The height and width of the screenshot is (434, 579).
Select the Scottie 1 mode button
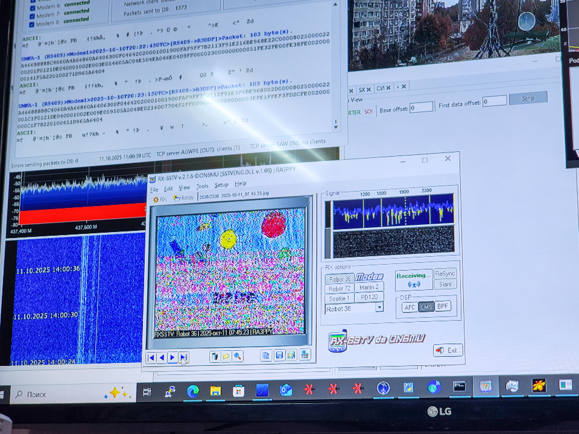[x=340, y=298]
